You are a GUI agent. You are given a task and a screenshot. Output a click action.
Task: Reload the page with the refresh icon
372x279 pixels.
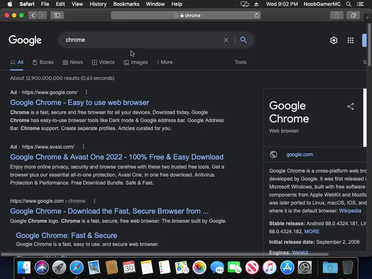point(256,15)
